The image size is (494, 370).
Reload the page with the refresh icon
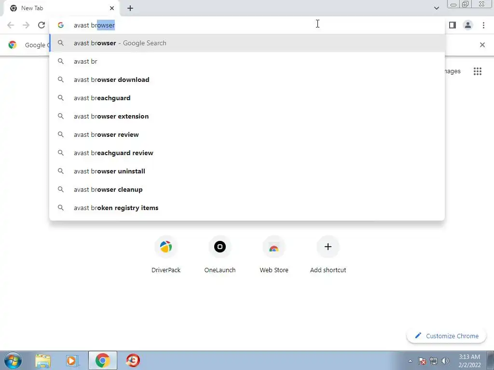click(x=41, y=25)
